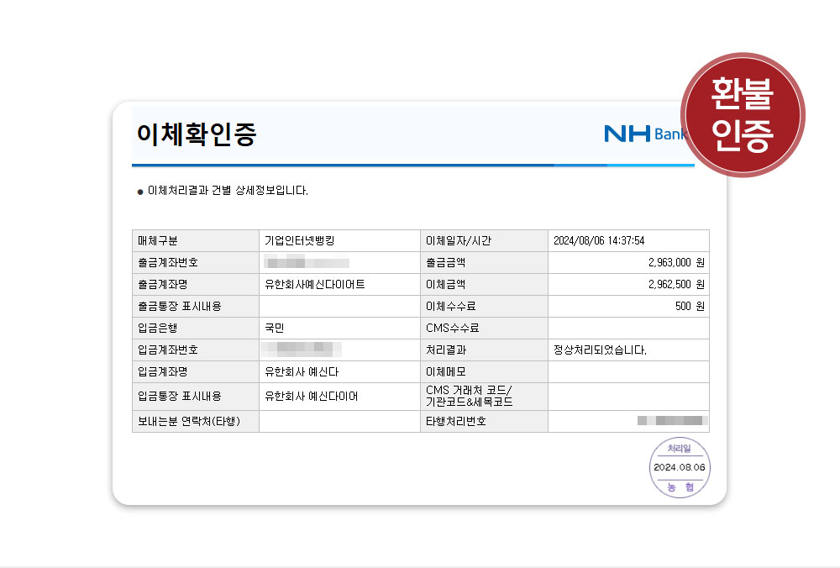840x568 pixels.
Task: Click the 국민 deposit bank value
Action: pyautogui.click(x=275, y=328)
